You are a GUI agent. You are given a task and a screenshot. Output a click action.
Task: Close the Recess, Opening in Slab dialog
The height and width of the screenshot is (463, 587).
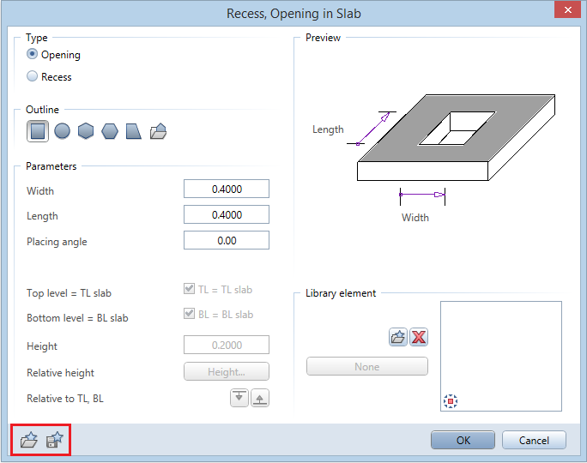click(567, 9)
